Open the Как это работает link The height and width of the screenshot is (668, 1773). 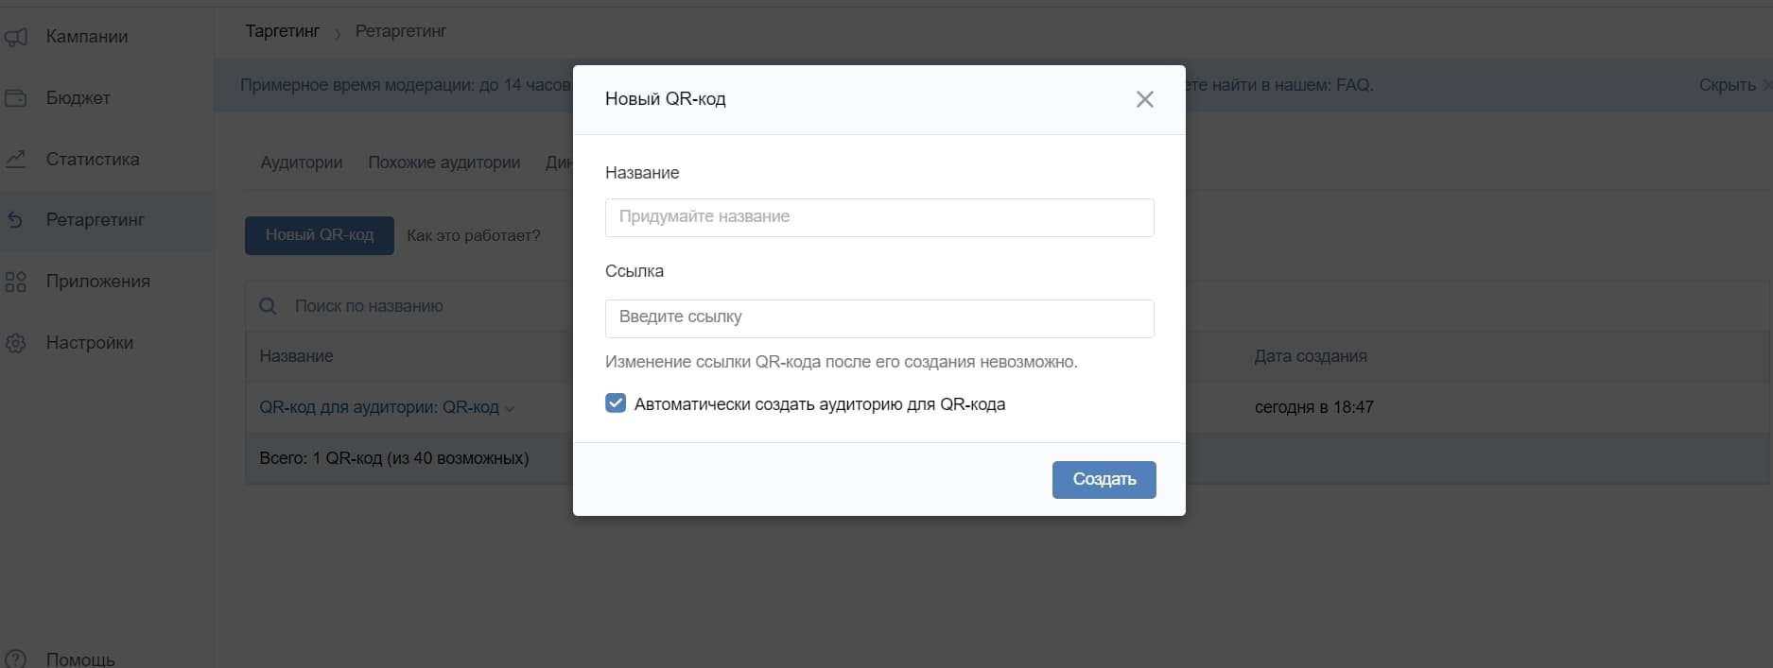[x=473, y=235]
